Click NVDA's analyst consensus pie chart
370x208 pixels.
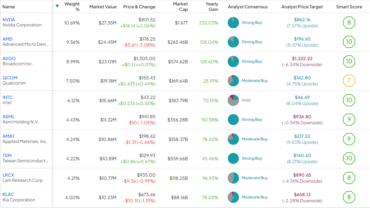[x=233, y=22]
